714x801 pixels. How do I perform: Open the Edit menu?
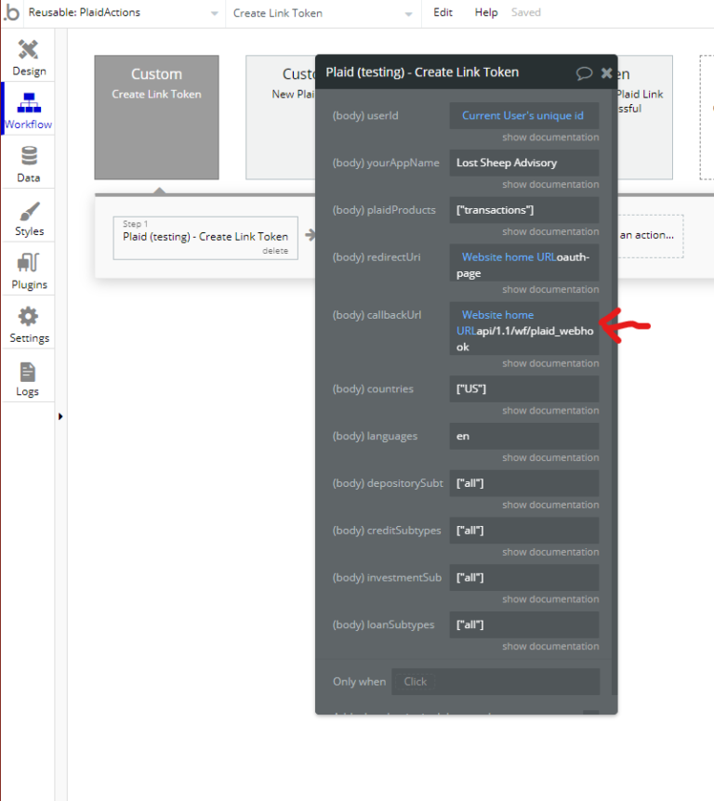[x=443, y=12]
